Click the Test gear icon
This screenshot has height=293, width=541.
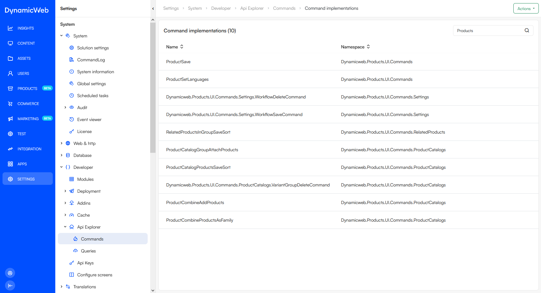[10, 134]
